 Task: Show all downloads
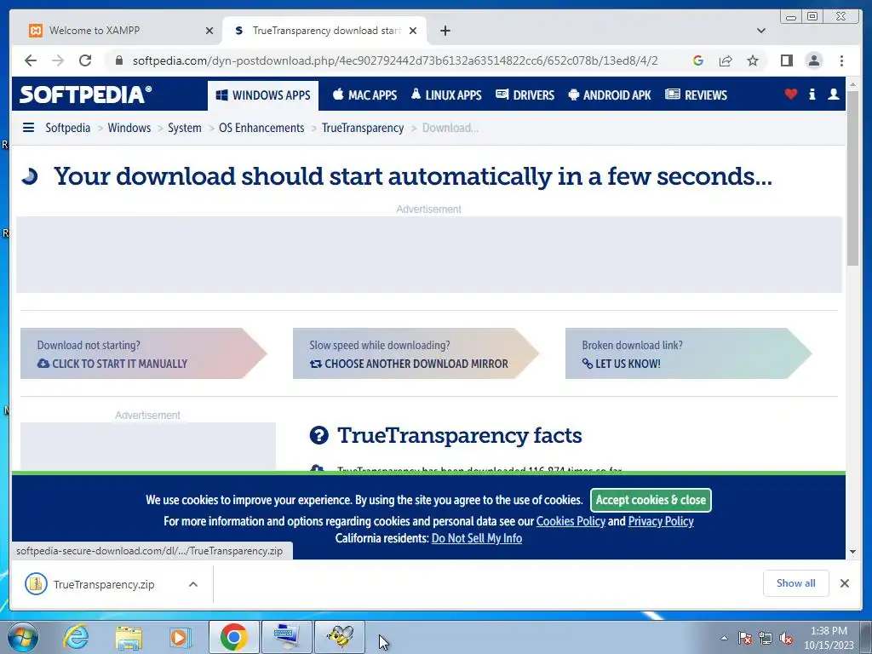click(x=796, y=583)
